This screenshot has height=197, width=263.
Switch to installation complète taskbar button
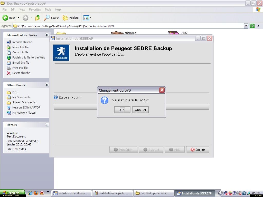tap(113, 193)
